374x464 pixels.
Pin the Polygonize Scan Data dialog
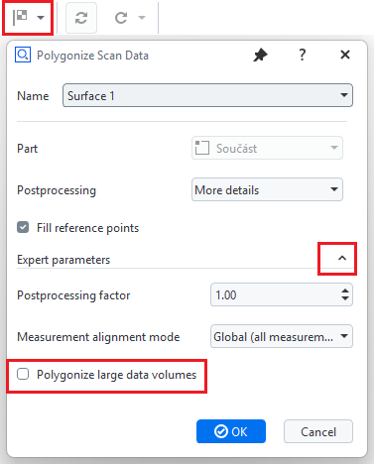[260, 55]
